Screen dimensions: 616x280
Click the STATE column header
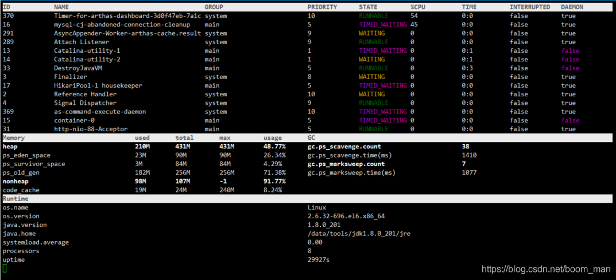point(368,7)
